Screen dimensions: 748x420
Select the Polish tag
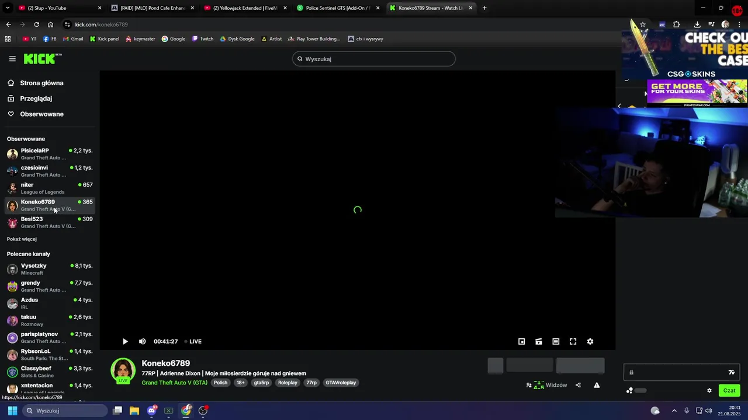220,383
